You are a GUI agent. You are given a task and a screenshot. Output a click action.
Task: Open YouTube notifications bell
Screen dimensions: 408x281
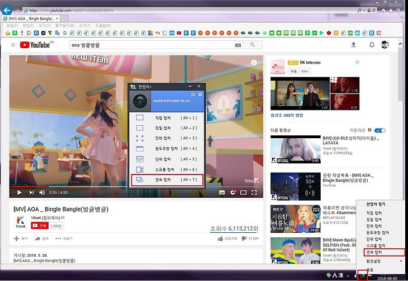coord(372,45)
